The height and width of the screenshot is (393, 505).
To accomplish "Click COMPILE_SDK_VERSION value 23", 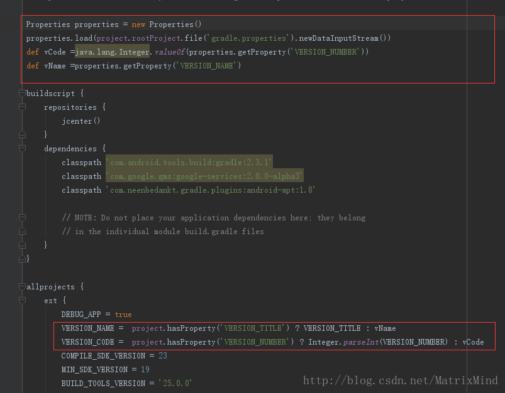I will click(163, 356).
